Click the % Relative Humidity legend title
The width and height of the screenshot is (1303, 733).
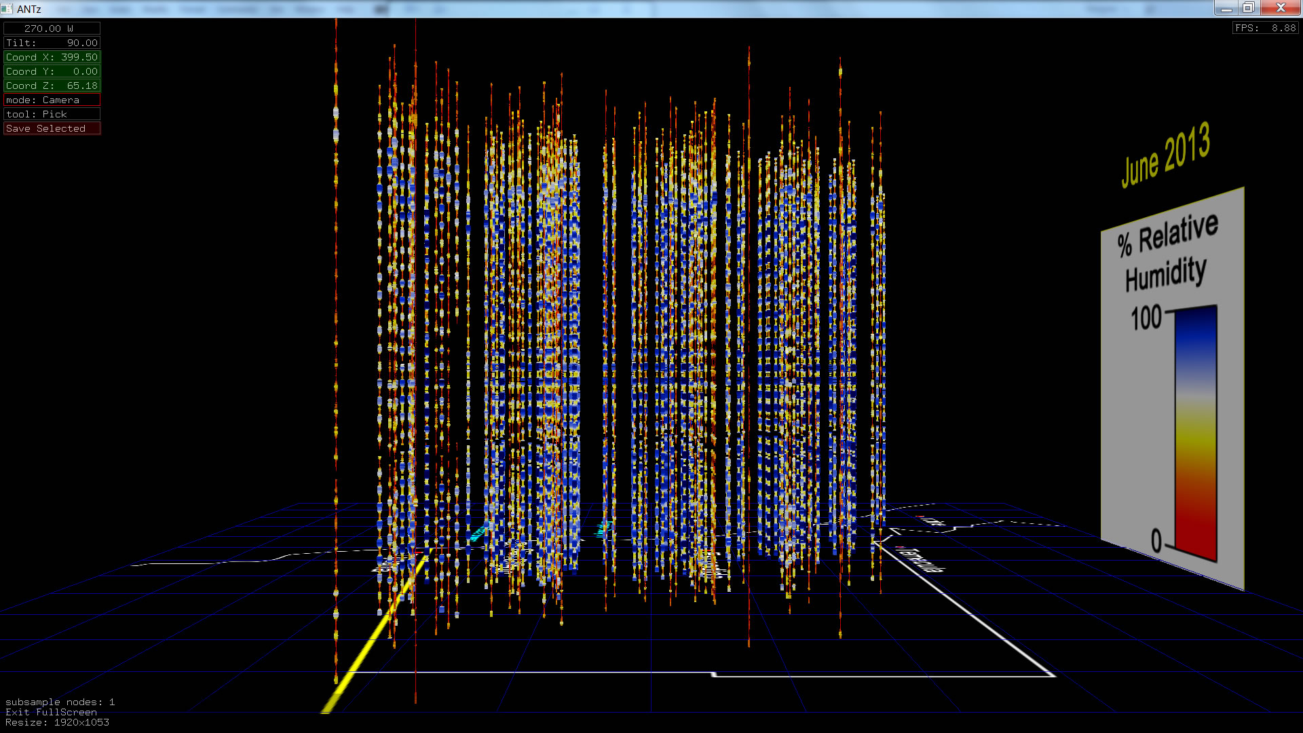pos(1167,252)
